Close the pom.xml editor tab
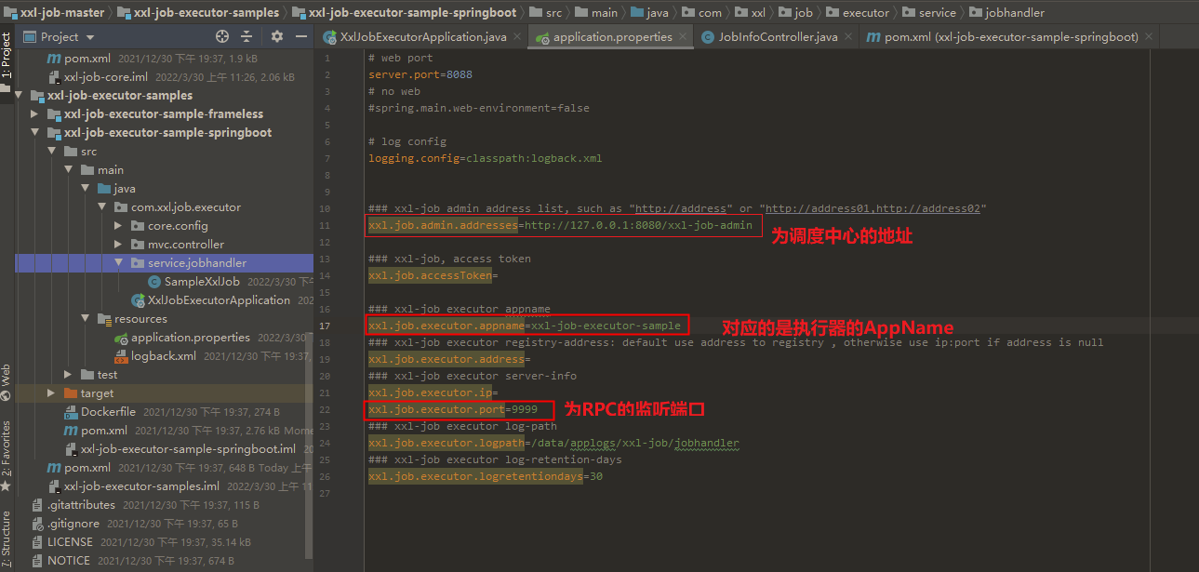Image resolution: width=1199 pixels, height=572 pixels. point(1148,37)
